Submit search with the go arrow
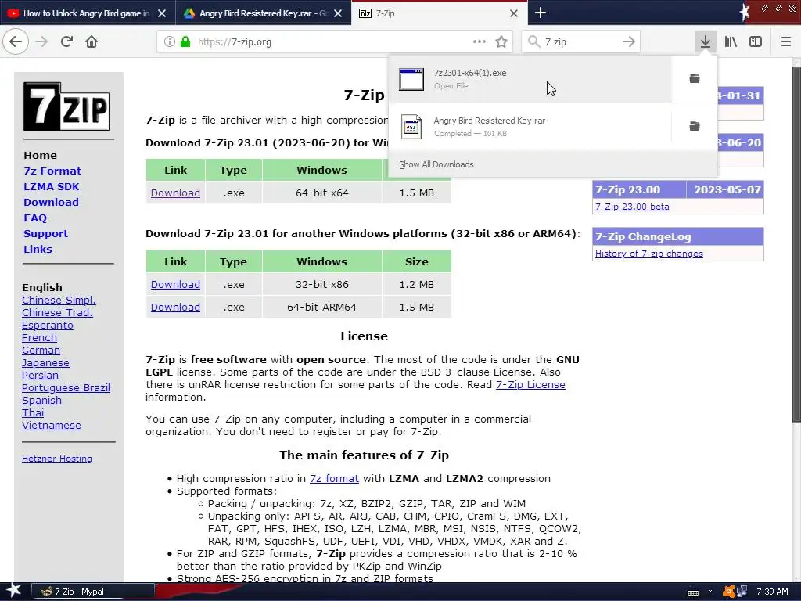This screenshot has height=601, width=801. [x=629, y=41]
